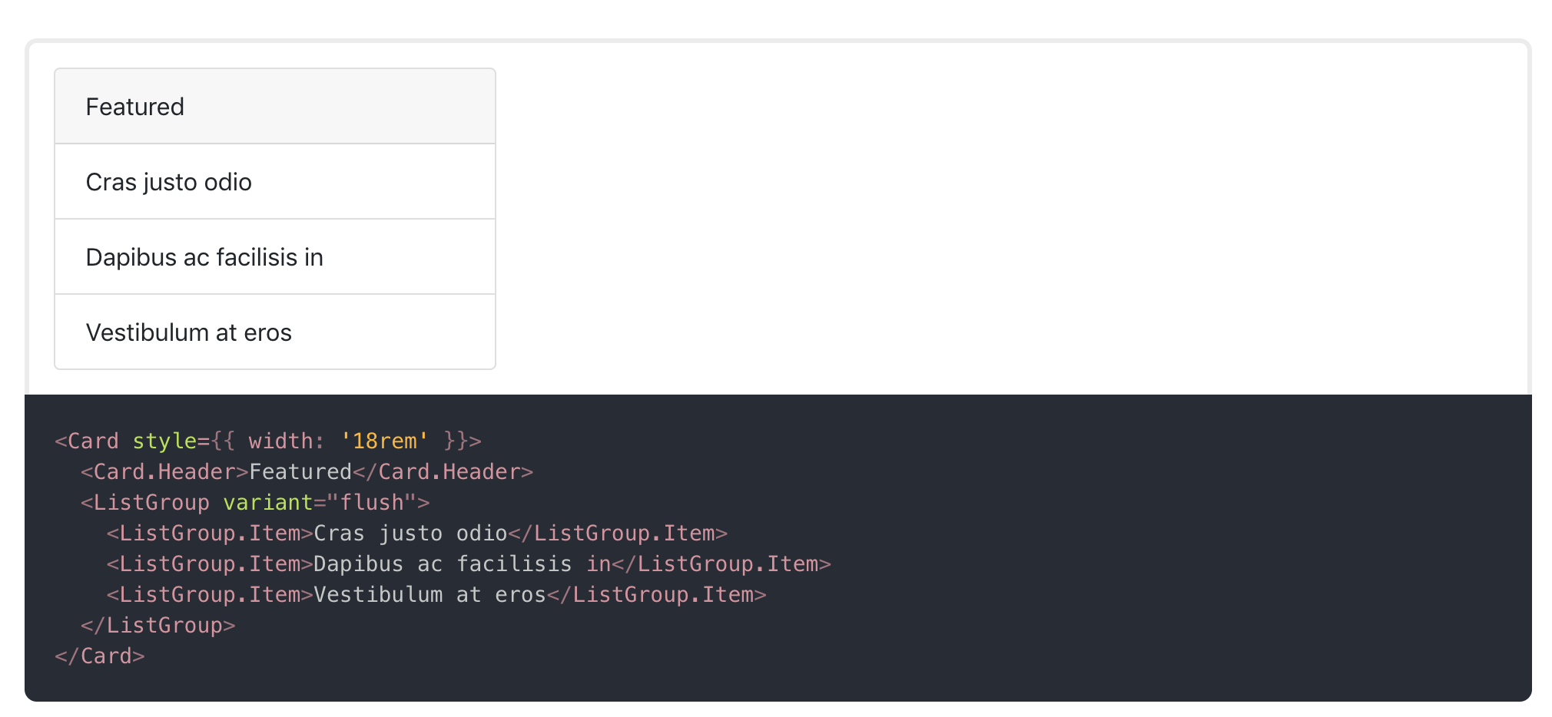Screen dimensions: 1552x717
Task: Click the closing Card.Header tag in code
Action: (x=443, y=471)
